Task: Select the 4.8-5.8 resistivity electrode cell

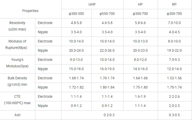Action: [76, 23]
